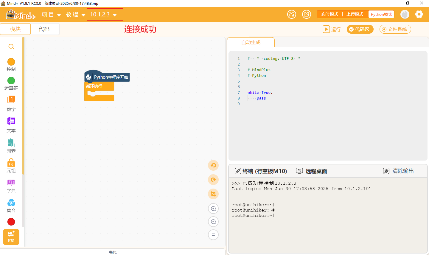The width and height of the screenshot is (429, 255).
Task: Click the redo arrow on workspace
Action: 213,180
